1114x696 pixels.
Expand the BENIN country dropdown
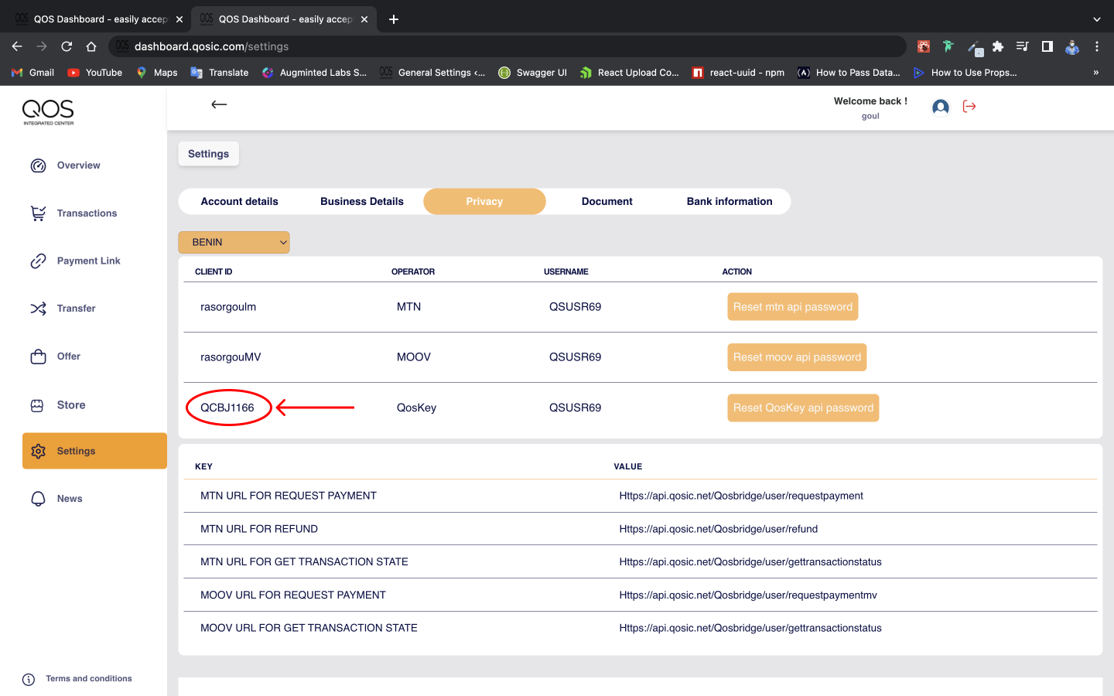tap(234, 242)
